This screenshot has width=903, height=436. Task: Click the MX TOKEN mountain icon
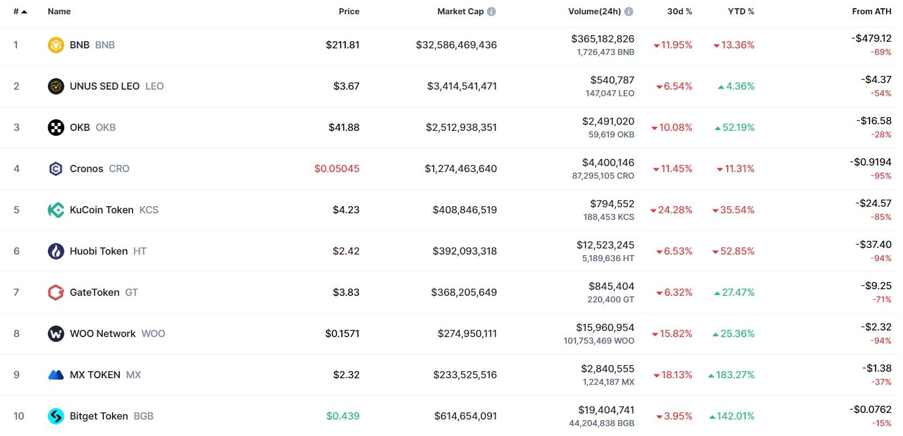tap(56, 375)
